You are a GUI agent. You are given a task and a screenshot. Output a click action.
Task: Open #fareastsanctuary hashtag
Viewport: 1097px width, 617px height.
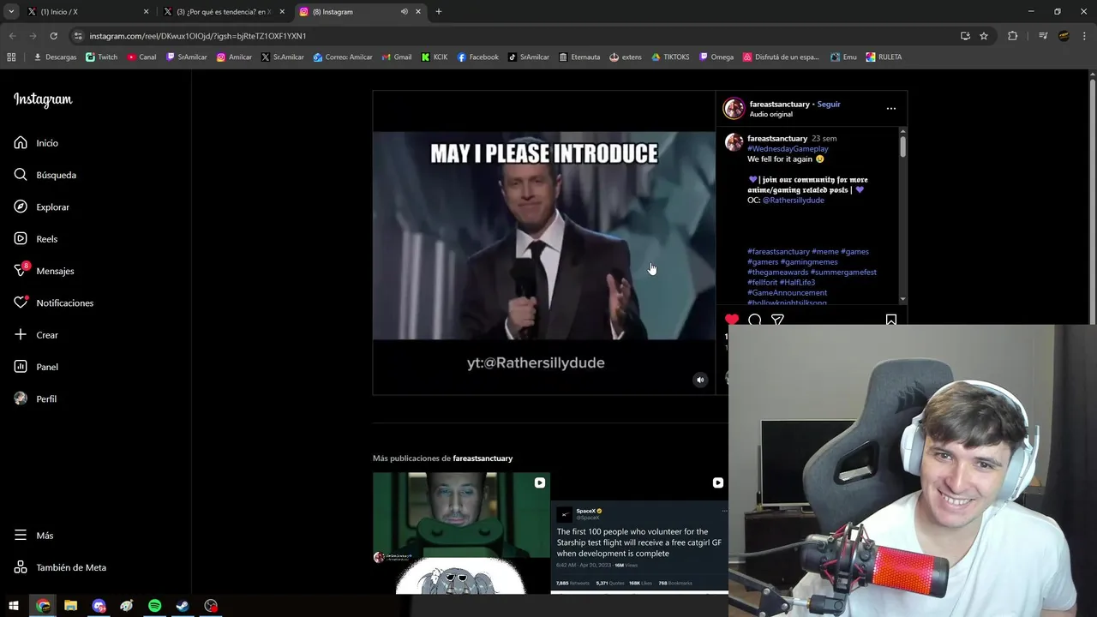coord(778,251)
